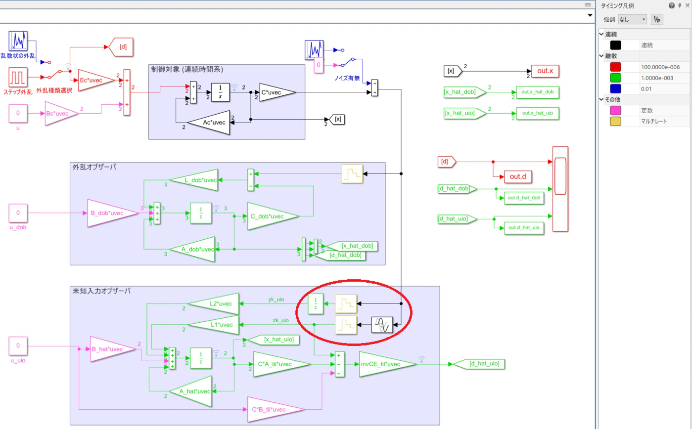Image resolution: width=692 pixels, height=429 pixels.
Task: Select the Bc*uvec gain block
Action: pos(62,113)
